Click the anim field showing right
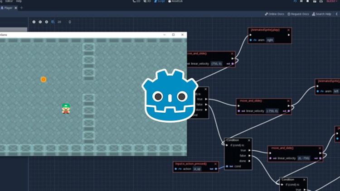This screenshot has width=340, height=191. pos(270,40)
